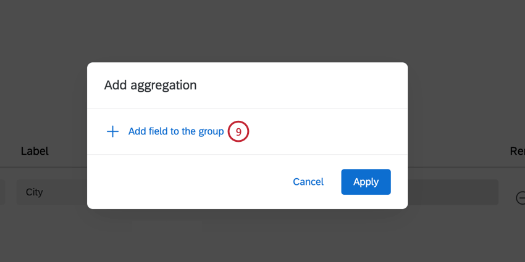Click the red circled number 9 marker

tap(238, 131)
